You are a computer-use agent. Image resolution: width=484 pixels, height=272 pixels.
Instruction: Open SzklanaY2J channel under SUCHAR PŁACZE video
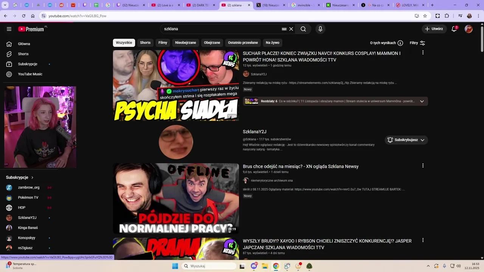259,74
